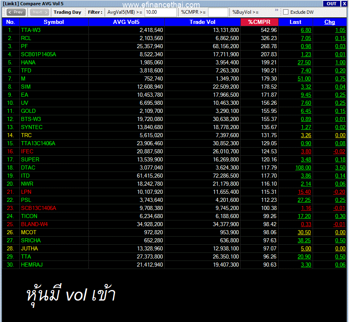The height and width of the screenshot is (322, 349).
Task: Select the HANA symbol
Action: point(28,62)
